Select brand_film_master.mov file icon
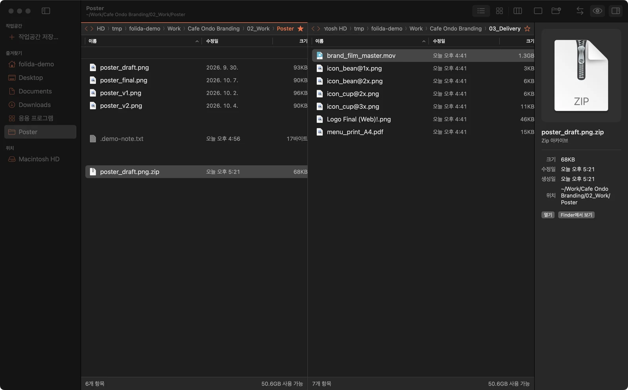Viewport: 628px width, 390px height. 319,56
